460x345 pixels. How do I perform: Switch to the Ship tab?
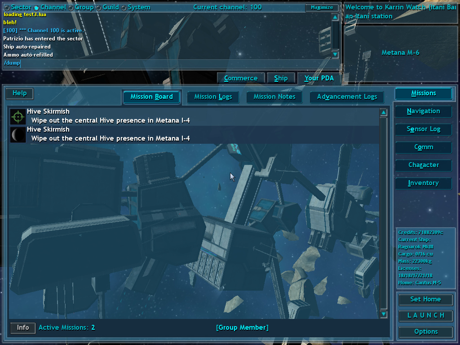pos(281,78)
